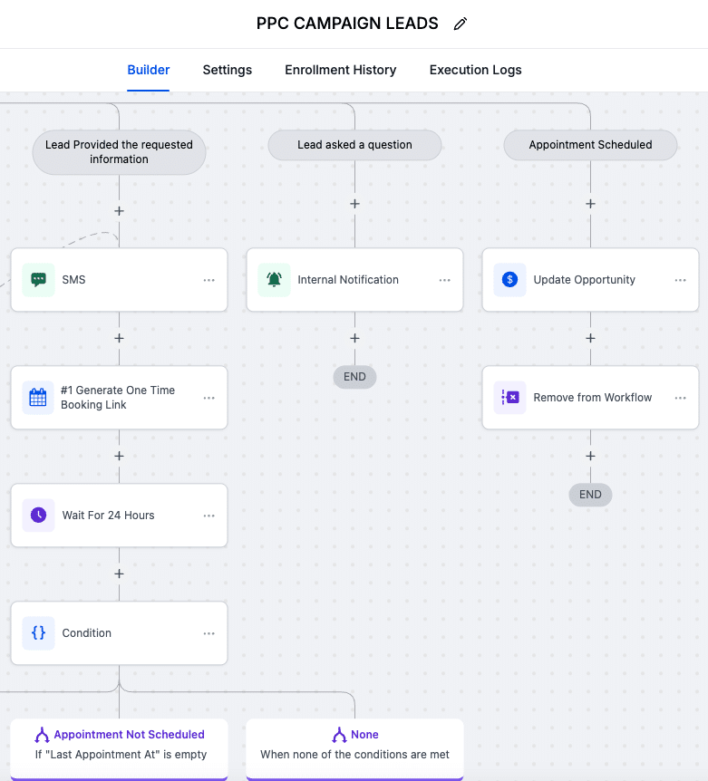Open the Remove from Workflow card
Screen dimensions: 708x781
[590, 398]
